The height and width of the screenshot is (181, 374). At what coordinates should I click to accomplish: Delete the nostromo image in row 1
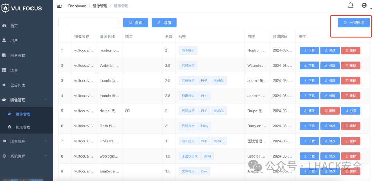pos(350,50)
